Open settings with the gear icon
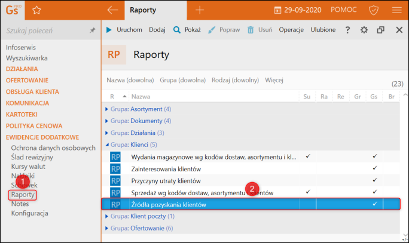409x243 pixels. tap(364, 30)
